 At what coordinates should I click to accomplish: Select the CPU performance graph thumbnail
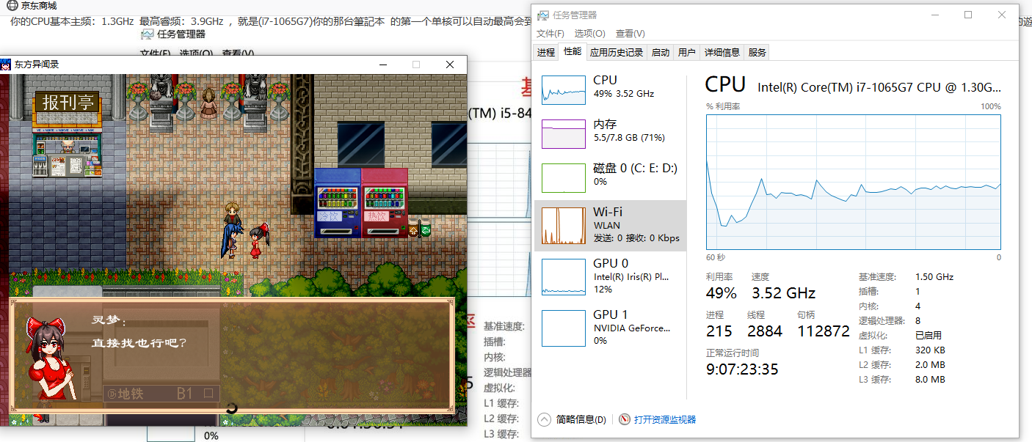point(564,89)
